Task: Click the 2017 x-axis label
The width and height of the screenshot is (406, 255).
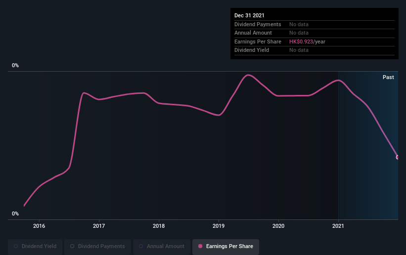Action: (99, 226)
